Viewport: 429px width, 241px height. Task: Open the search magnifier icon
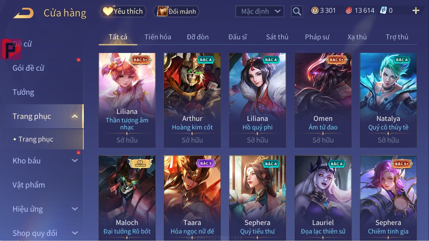tap(297, 11)
